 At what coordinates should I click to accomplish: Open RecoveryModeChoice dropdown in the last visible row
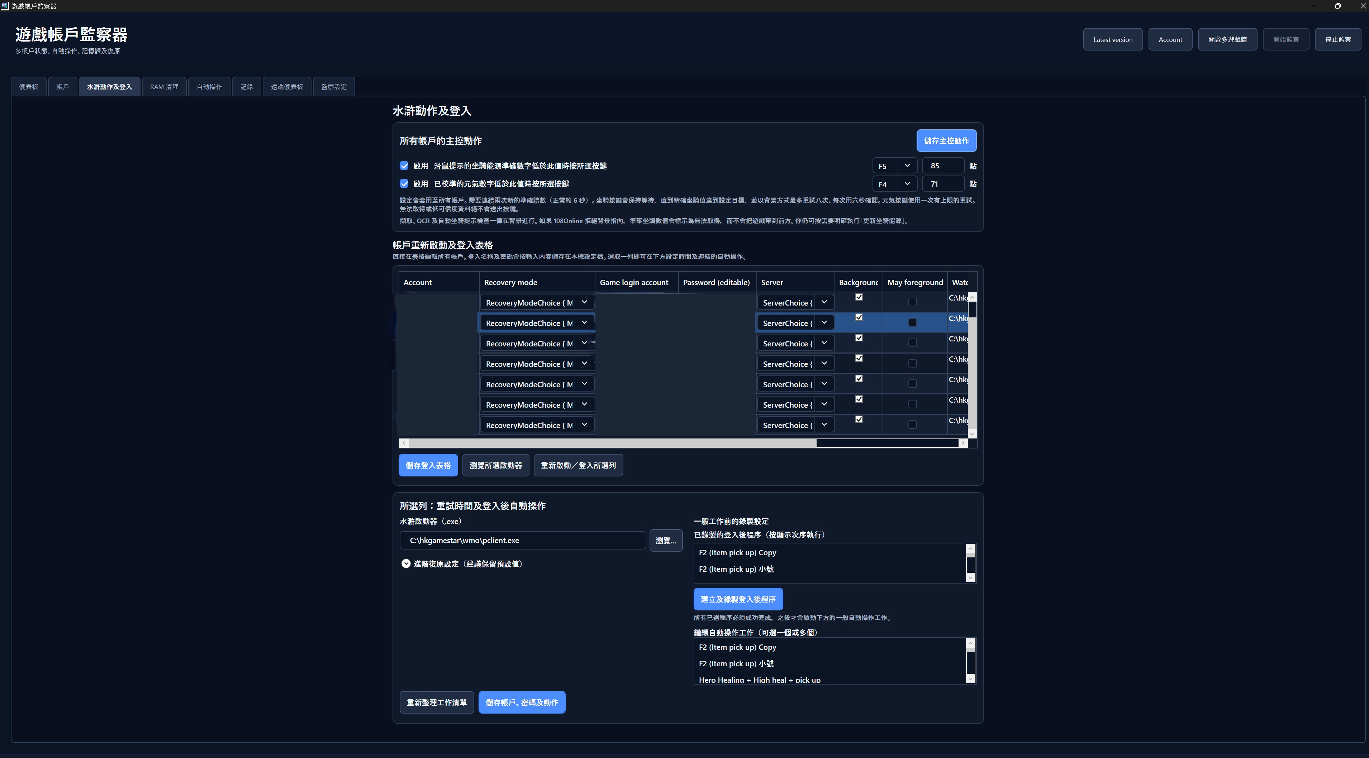coord(584,424)
